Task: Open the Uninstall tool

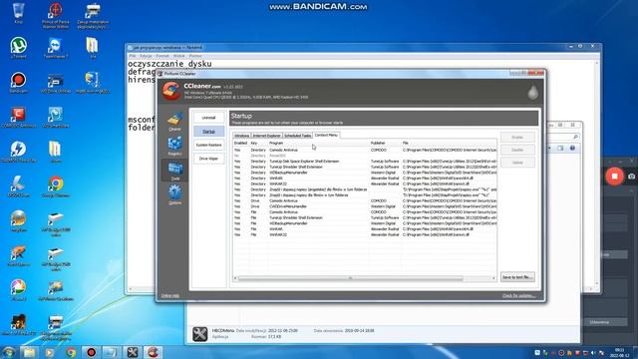Action: point(208,118)
